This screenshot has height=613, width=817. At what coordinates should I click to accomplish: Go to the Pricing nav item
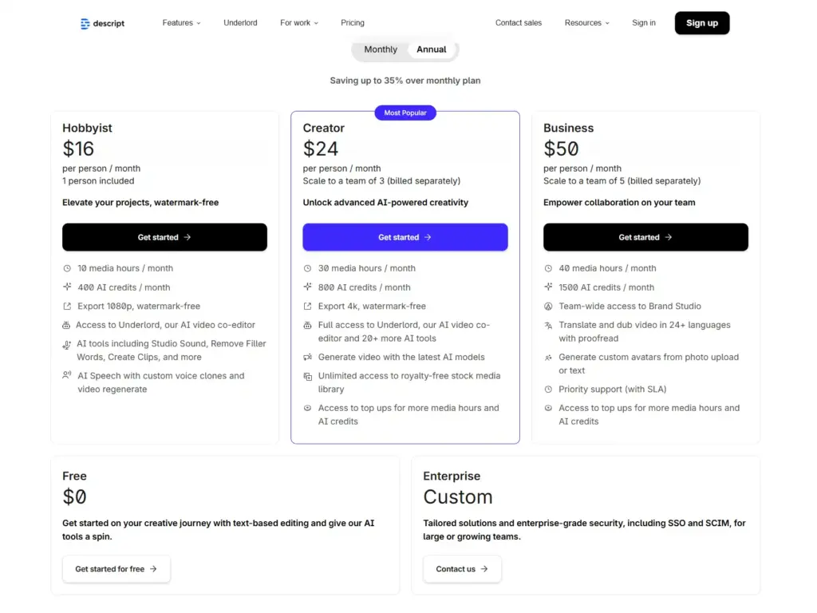[x=353, y=23]
